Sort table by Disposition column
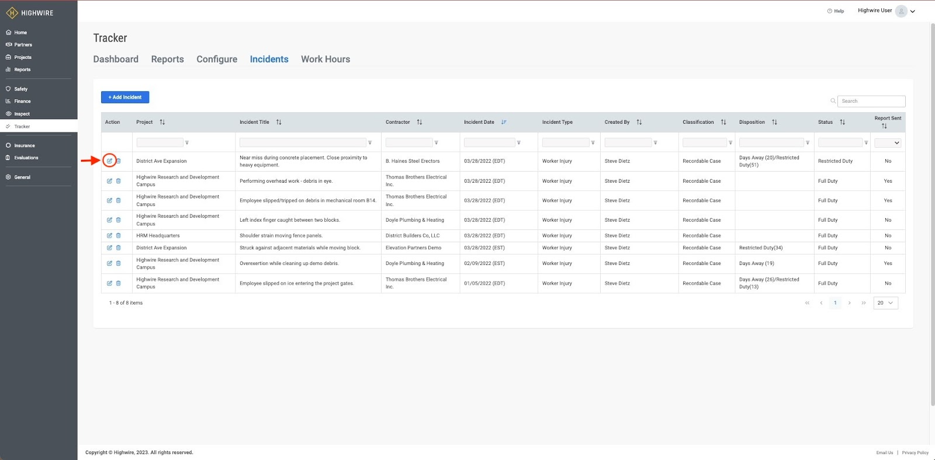935x460 pixels. pos(774,122)
